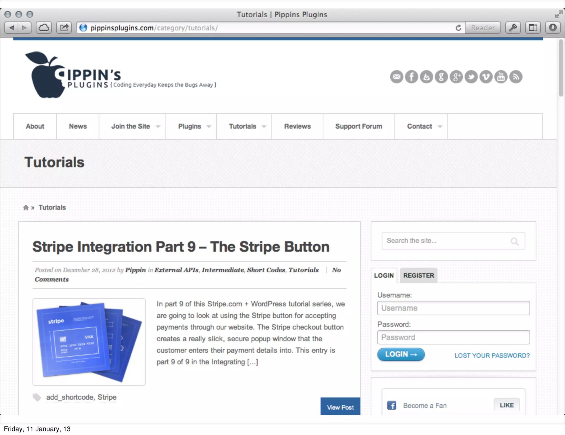Screen dimensions: 565x435
Task: Expand the Join the Site dropdown
Action: (x=158, y=126)
